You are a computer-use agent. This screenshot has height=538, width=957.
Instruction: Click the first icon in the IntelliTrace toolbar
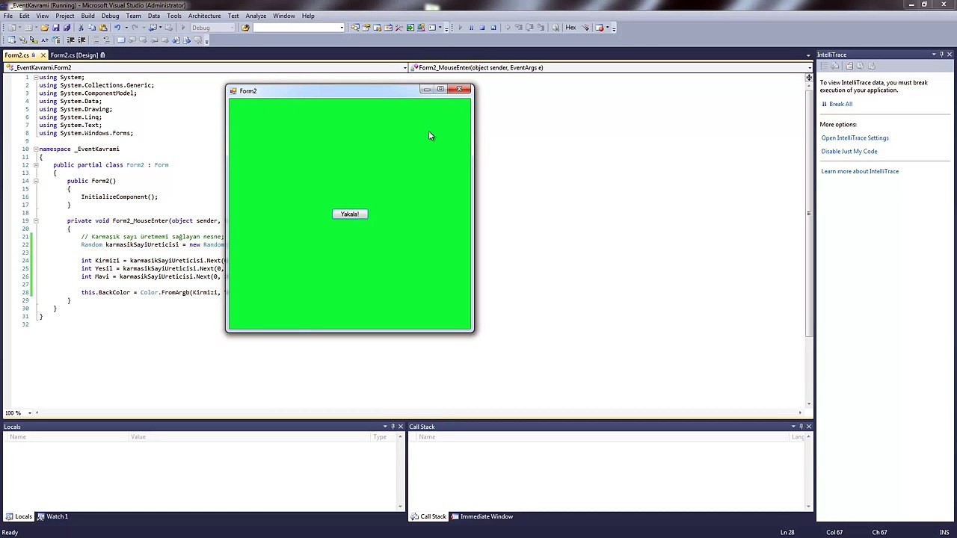[x=825, y=67]
